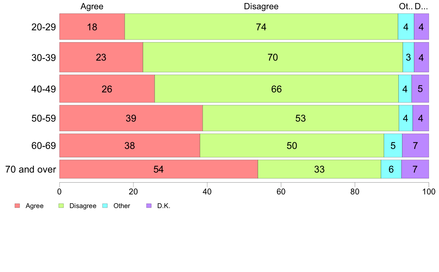Click the 54 Agree bar segment
The height and width of the screenshot is (272, 439).
coord(159,169)
